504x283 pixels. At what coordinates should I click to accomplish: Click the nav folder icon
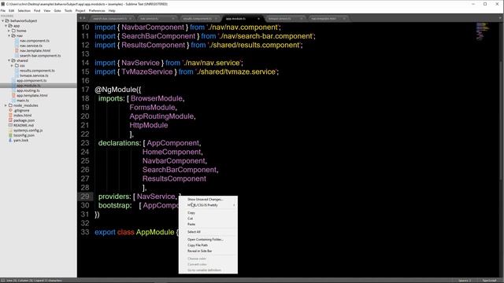pos(13,35)
